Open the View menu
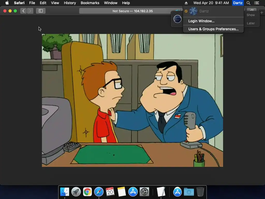The width and height of the screenshot is (265, 199). pyautogui.click(x=55, y=3)
